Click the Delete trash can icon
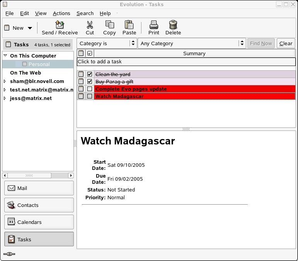The image size is (298, 261). pyautogui.click(x=173, y=25)
